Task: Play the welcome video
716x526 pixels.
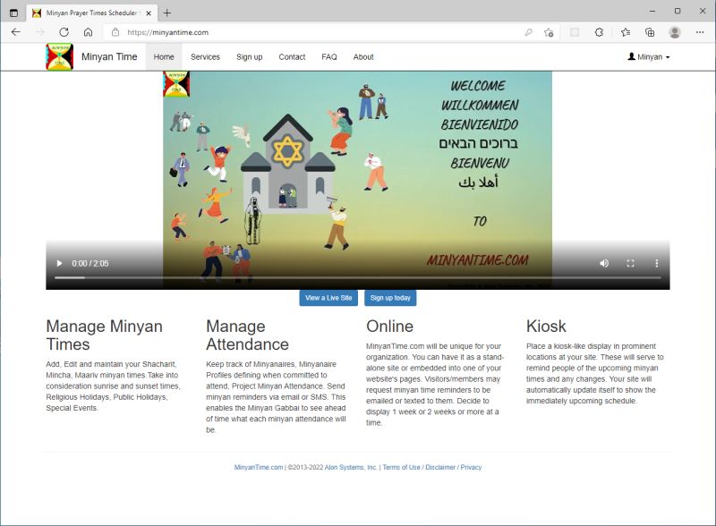Action: 59,264
